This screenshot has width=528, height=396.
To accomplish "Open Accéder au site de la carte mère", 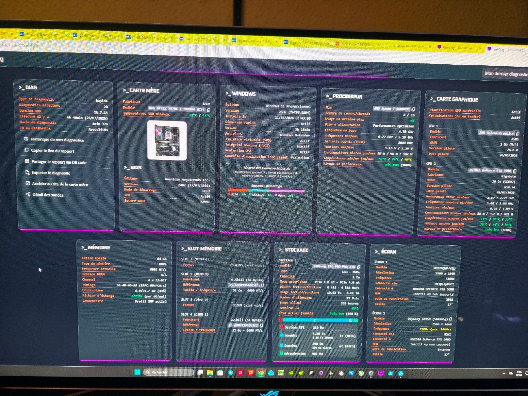I will click(60, 184).
